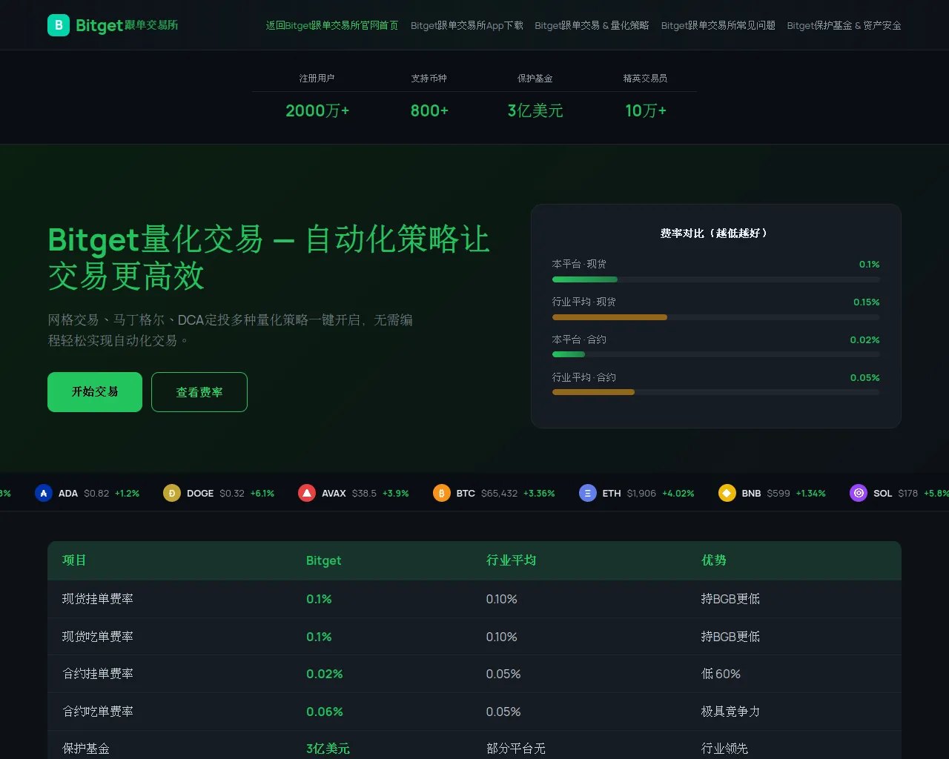Open Bitget保护基金 & 资产安全 nav link

point(844,25)
